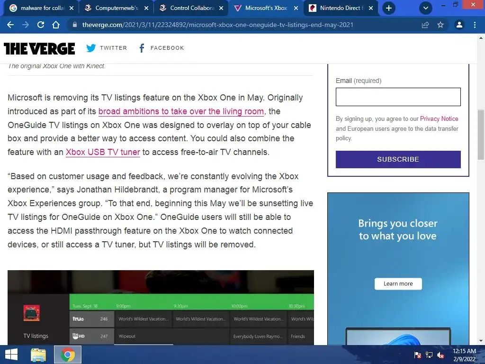Open a new browser tab
The height and width of the screenshot is (364, 485).
(x=389, y=8)
